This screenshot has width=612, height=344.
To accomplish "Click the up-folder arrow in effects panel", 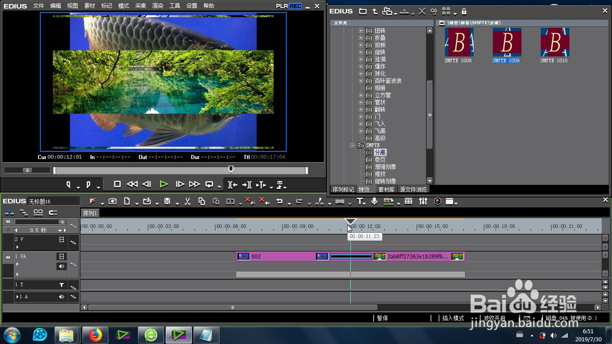I will click(375, 11).
